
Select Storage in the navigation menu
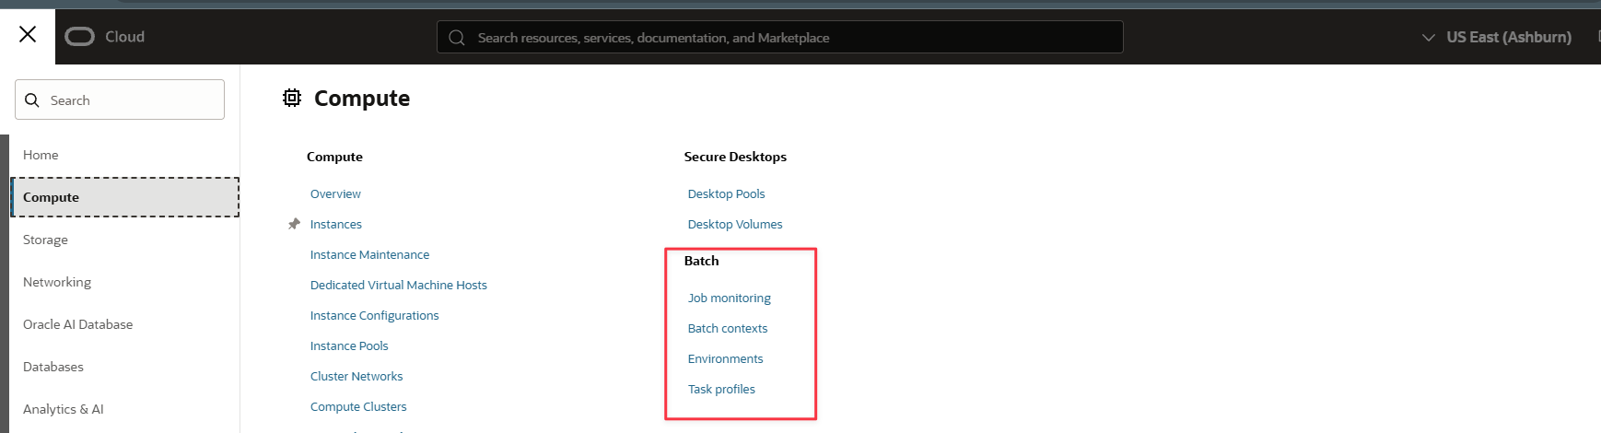tap(45, 240)
